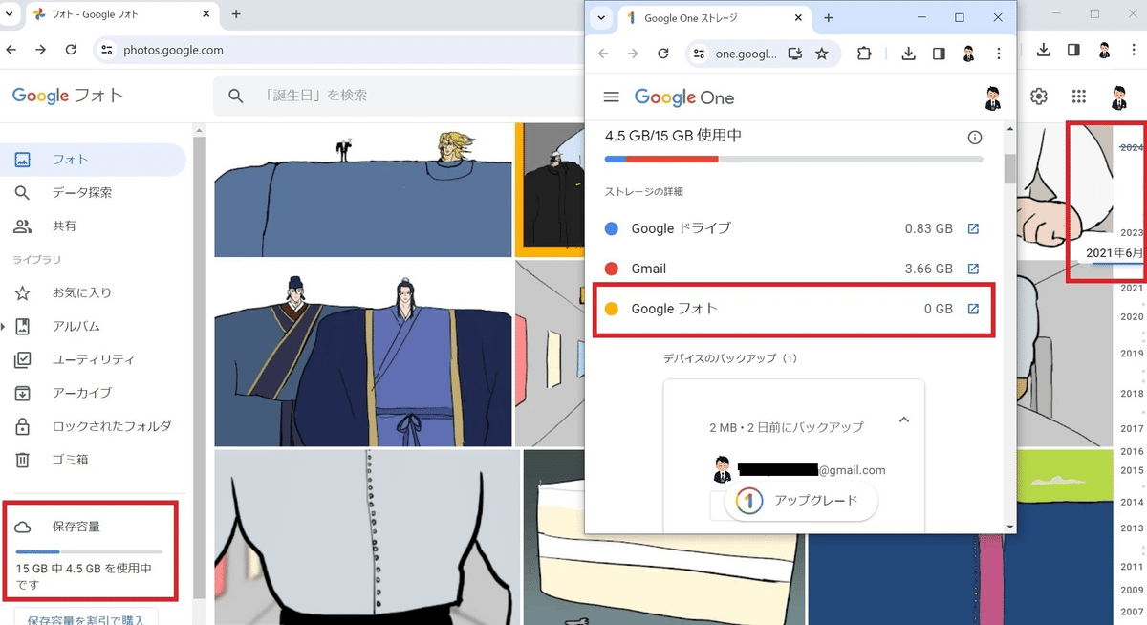Image resolution: width=1147 pixels, height=625 pixels.
Task: Click the Google Photos settings gear
Action: (x=1037, y=97)
